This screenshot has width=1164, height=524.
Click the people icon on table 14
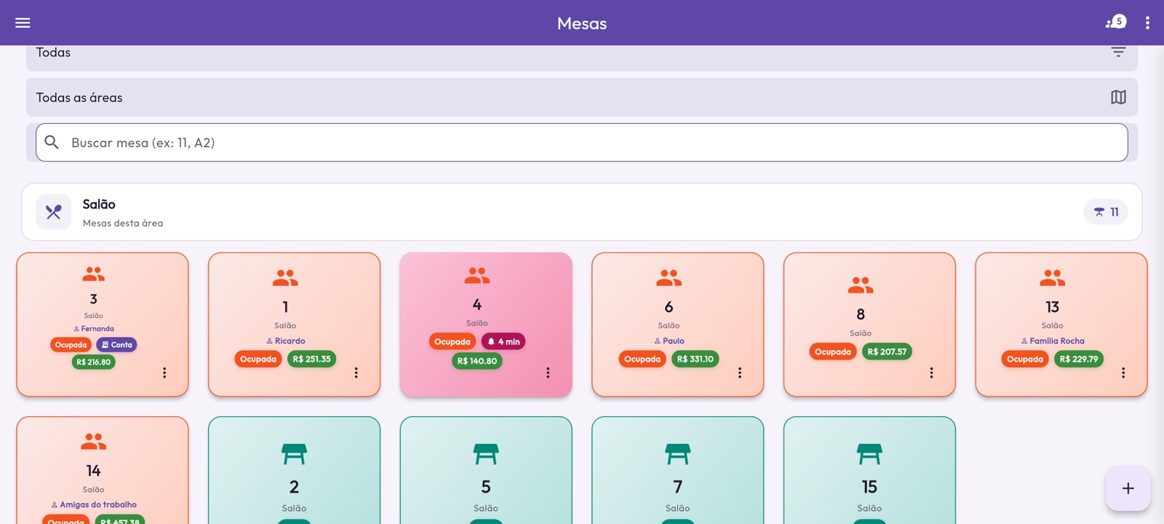94,441
